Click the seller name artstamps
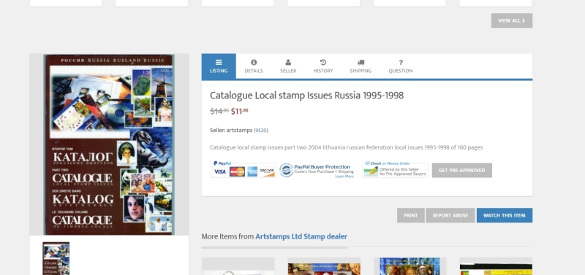The height and width of the screenshot is (275, 585). pos(239,131)
